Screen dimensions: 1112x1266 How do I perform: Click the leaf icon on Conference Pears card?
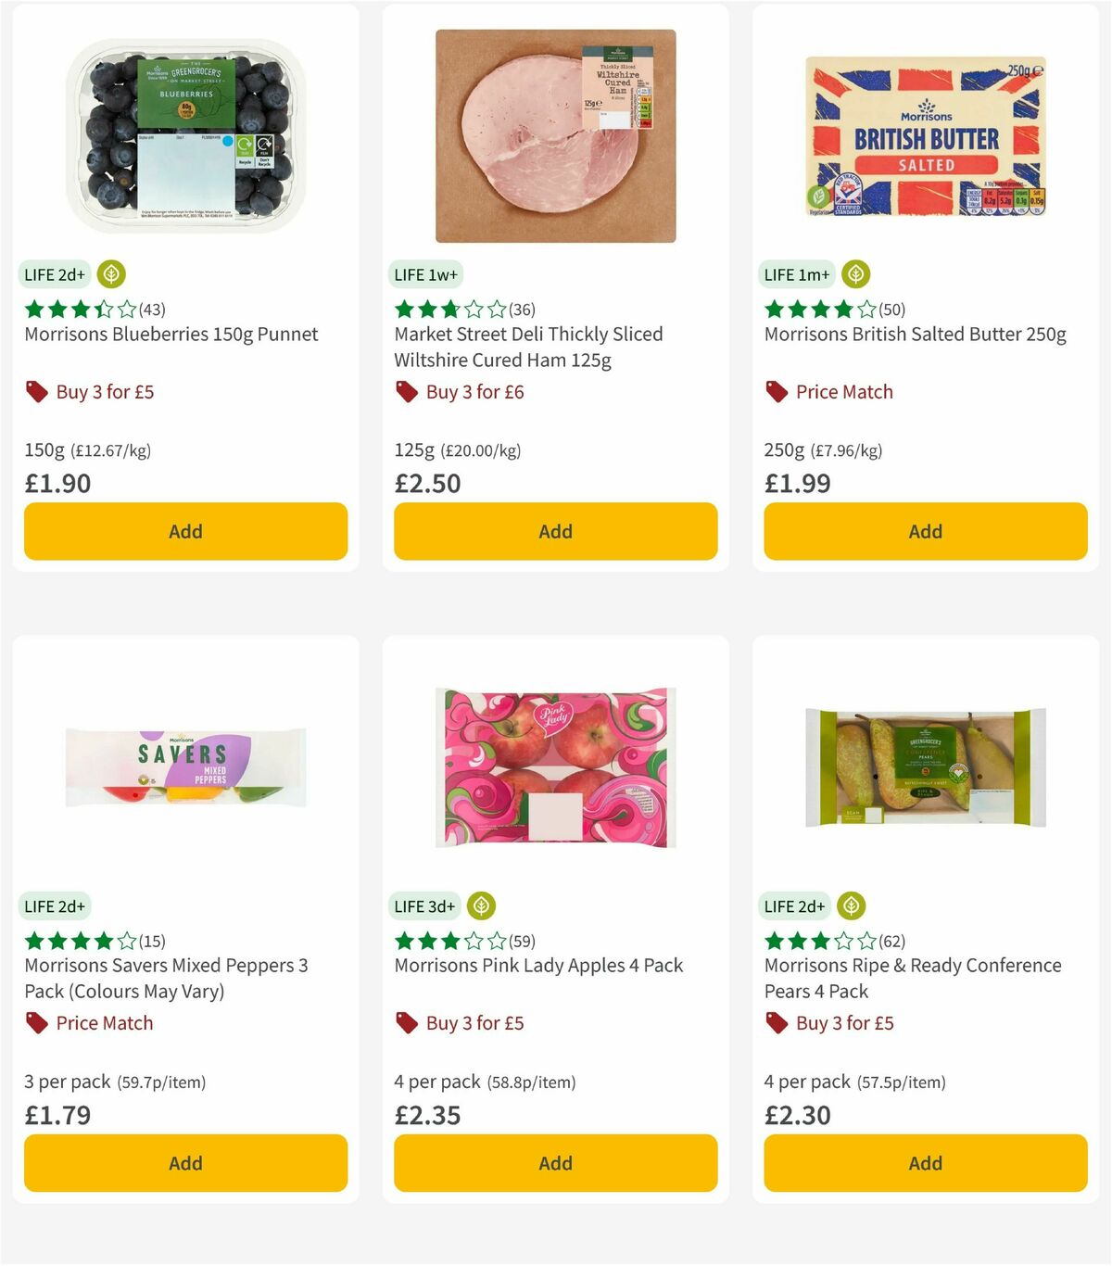[850, 906]
